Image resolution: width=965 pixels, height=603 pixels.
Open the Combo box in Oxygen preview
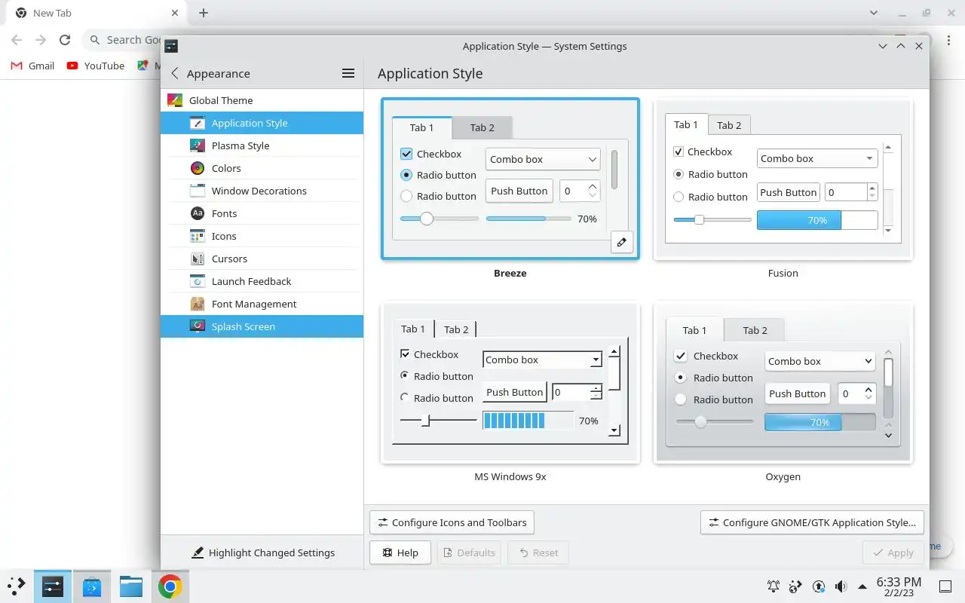click(820, 361)
